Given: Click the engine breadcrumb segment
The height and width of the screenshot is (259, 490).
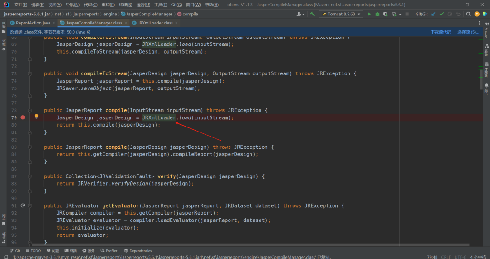Looking at the screenshot, I should 110,14.
